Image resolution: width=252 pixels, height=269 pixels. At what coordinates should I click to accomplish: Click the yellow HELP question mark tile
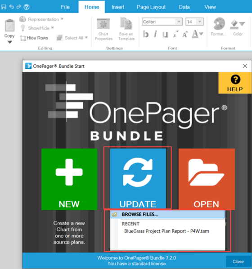[235, 83]
